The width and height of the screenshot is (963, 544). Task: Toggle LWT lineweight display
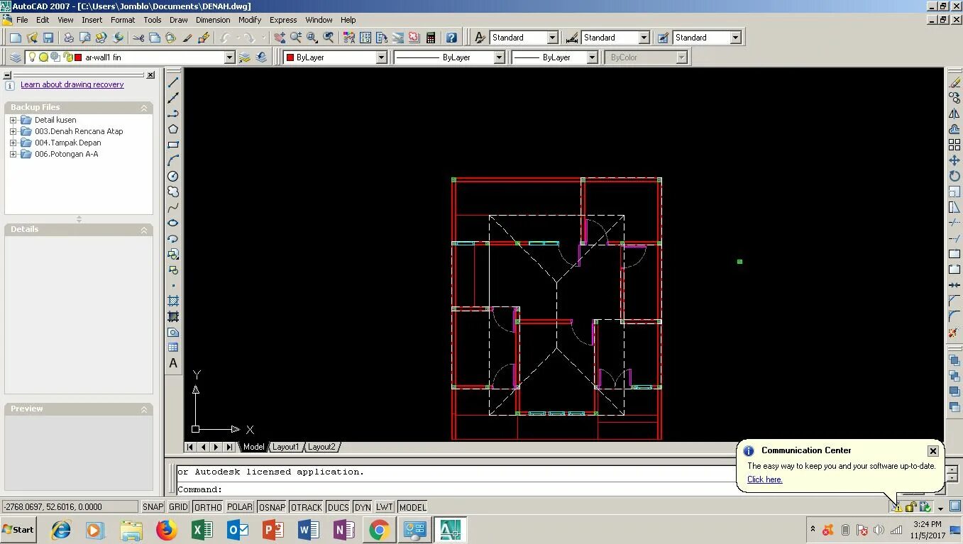385,507
